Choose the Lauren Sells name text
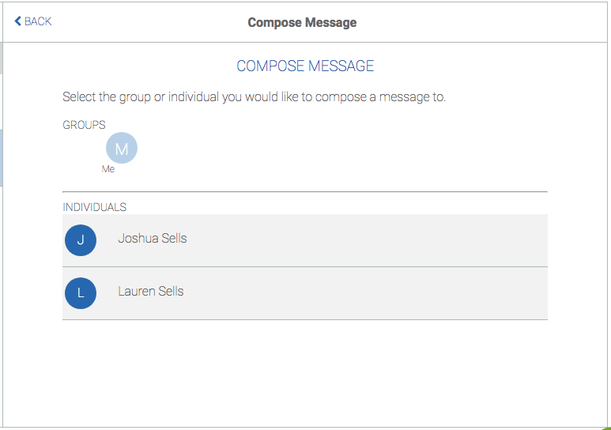The width and height of the screenshot is (611, 430). 151,292
